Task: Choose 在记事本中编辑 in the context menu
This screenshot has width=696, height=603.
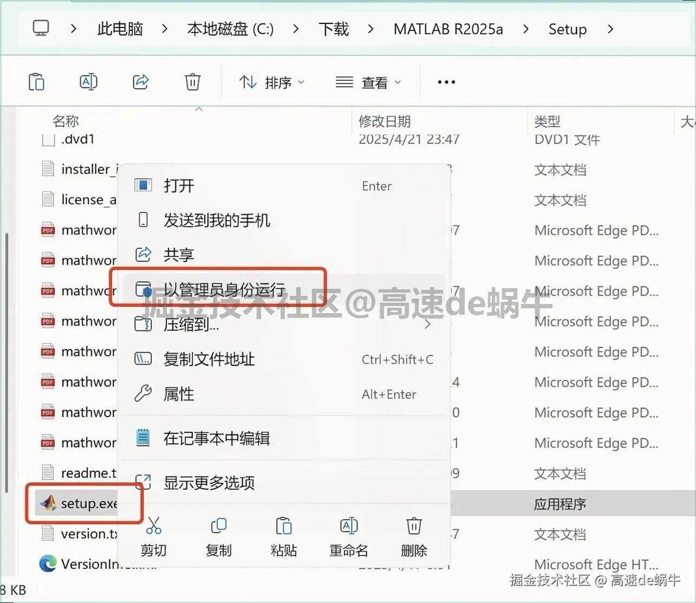Action: (217, 438)
